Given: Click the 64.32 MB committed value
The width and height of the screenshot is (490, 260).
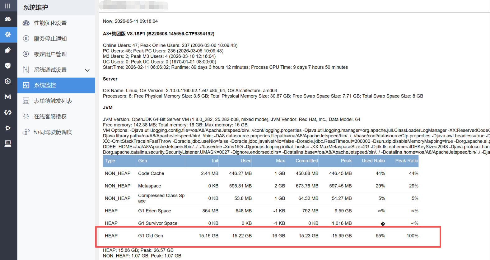Looking at the screenshot, I should [308, 198].
